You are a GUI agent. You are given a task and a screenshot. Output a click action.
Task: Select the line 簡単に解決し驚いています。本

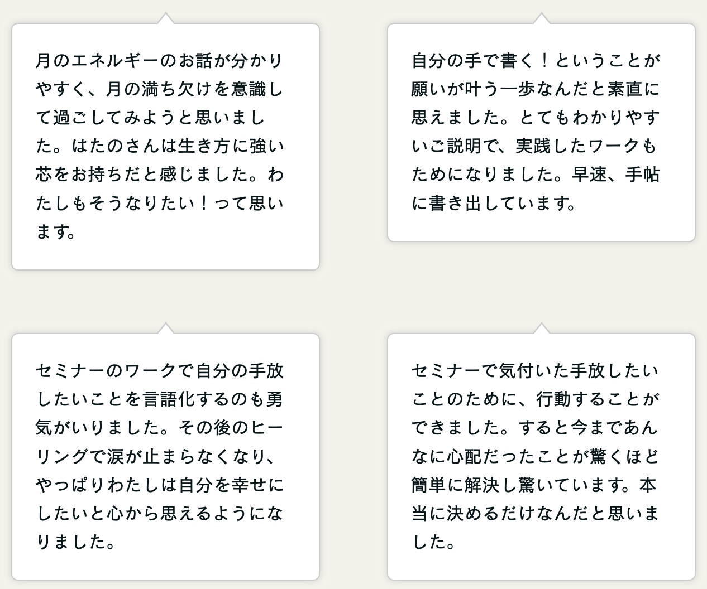(x=534, y=485)
